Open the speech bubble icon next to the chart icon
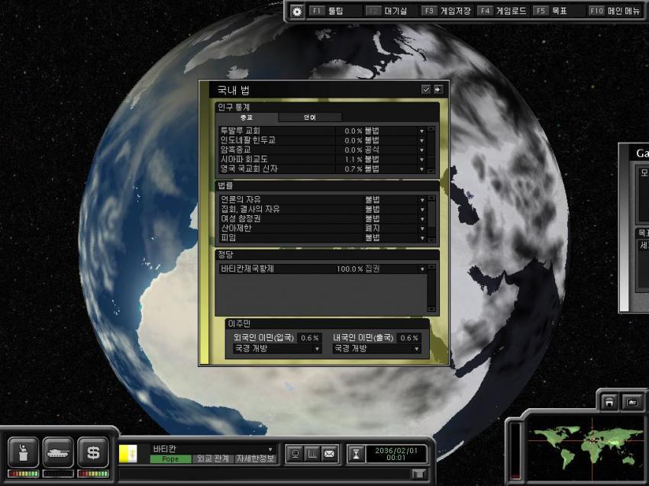The width and height of the screenshot is (649, 486). [x=295, y=455]
